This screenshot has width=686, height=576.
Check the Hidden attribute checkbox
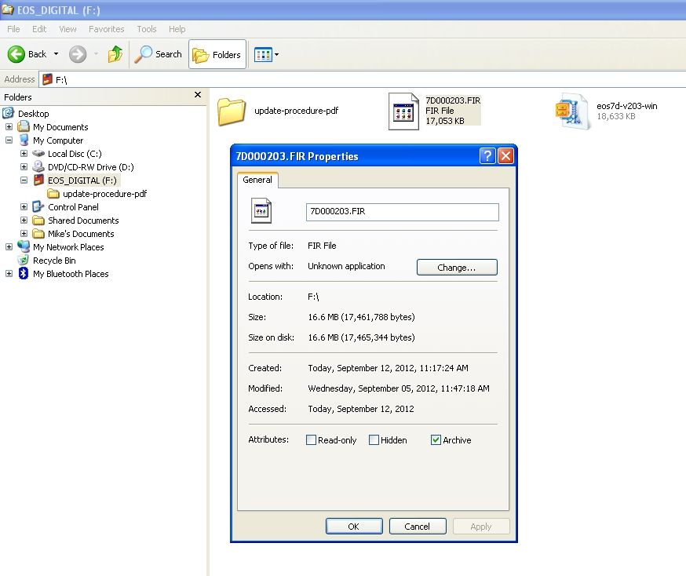tap(374, 440)
